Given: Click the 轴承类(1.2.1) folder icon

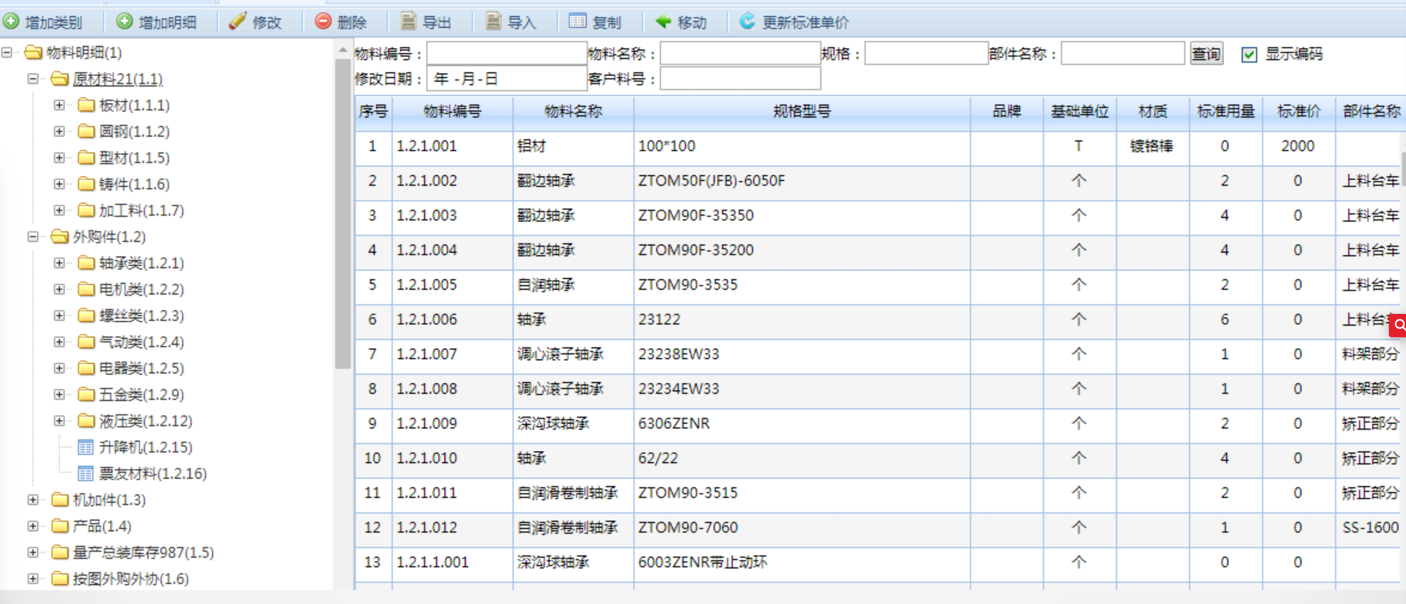Looking at the screenshot, I should pyautogui.click(x=86, y=263).
